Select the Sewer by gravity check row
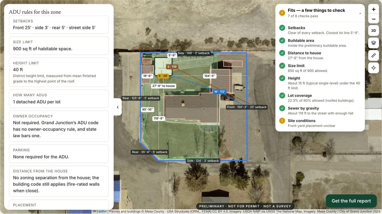Screen dimensions: 382x214 coord(320,111)
